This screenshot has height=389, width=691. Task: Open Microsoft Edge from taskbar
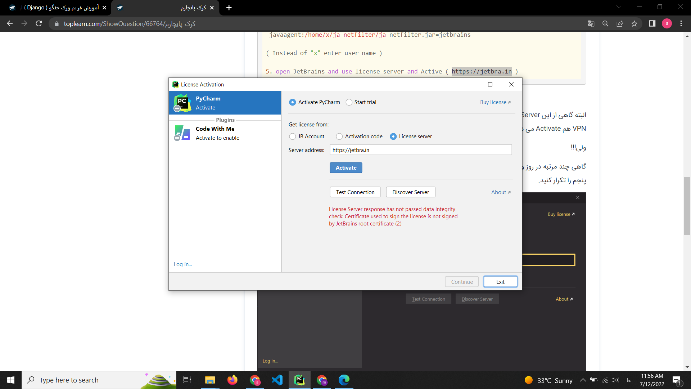[344, 380]
